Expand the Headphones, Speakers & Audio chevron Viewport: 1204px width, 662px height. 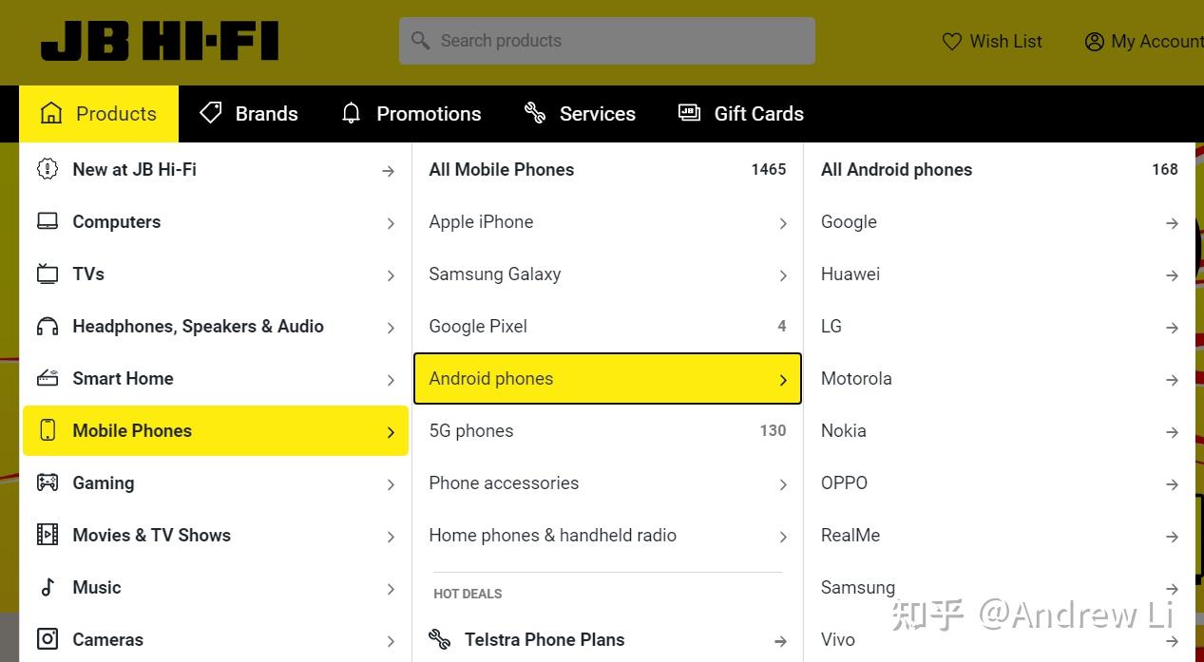391,328
